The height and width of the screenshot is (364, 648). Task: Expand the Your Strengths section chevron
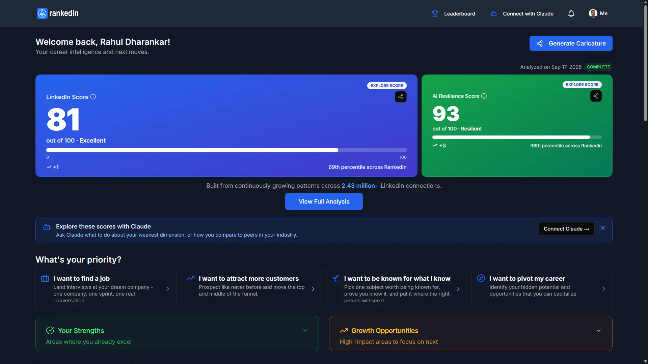305,331
